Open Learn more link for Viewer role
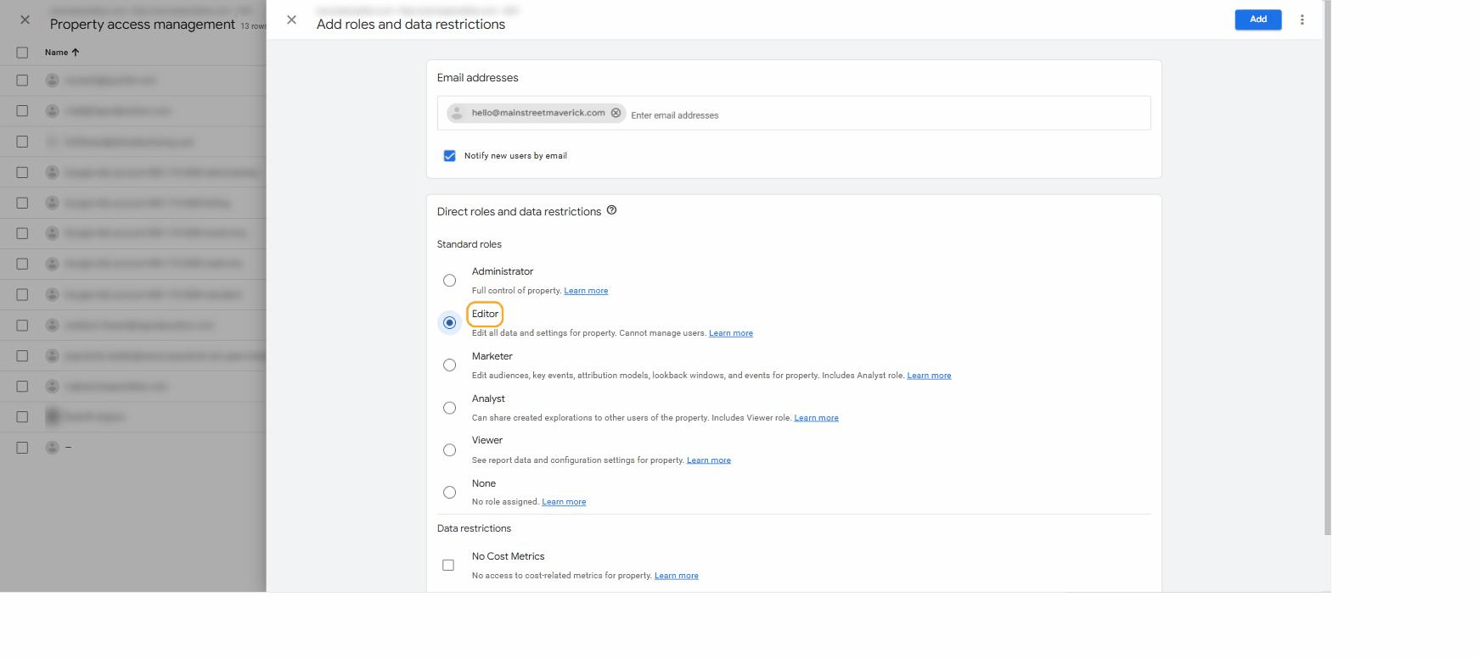The image size is (1479, 658). tap(709, 460)
